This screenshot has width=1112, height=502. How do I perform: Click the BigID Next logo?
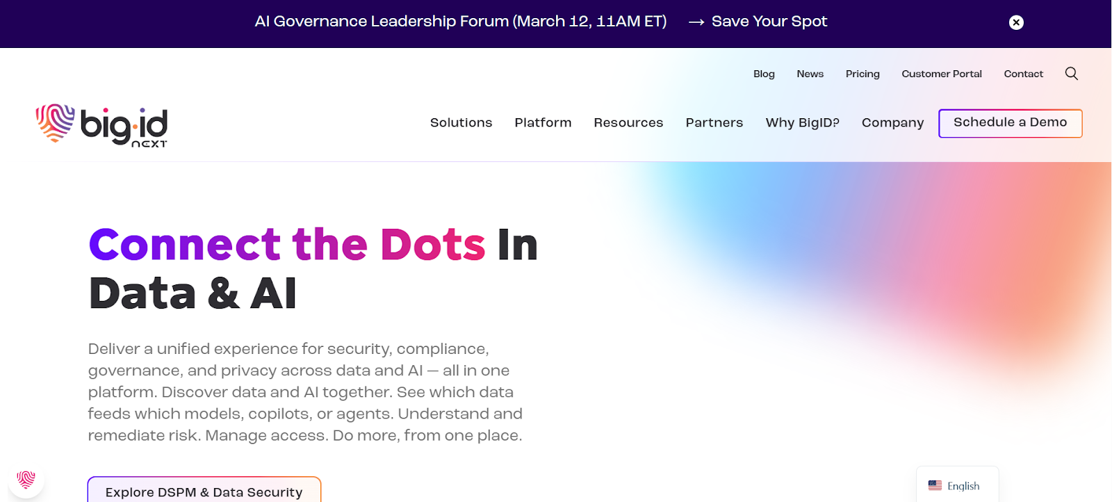click(x=101, y=126)
